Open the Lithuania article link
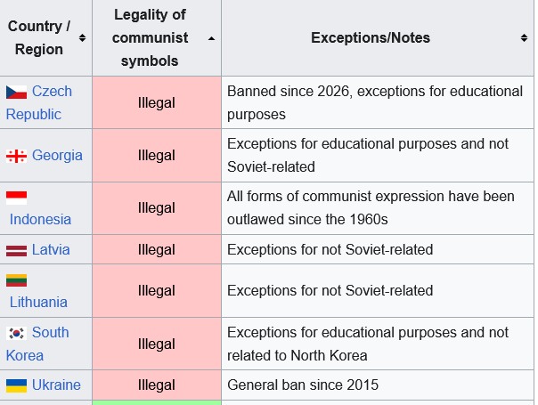The image size is (538, 405). coord(38,302)
